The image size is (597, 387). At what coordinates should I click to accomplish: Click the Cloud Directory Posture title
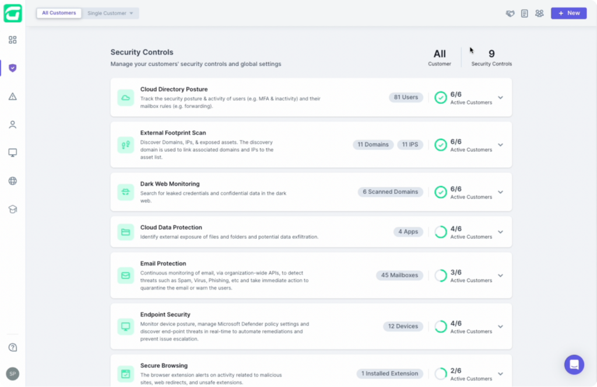click(174, 89)
